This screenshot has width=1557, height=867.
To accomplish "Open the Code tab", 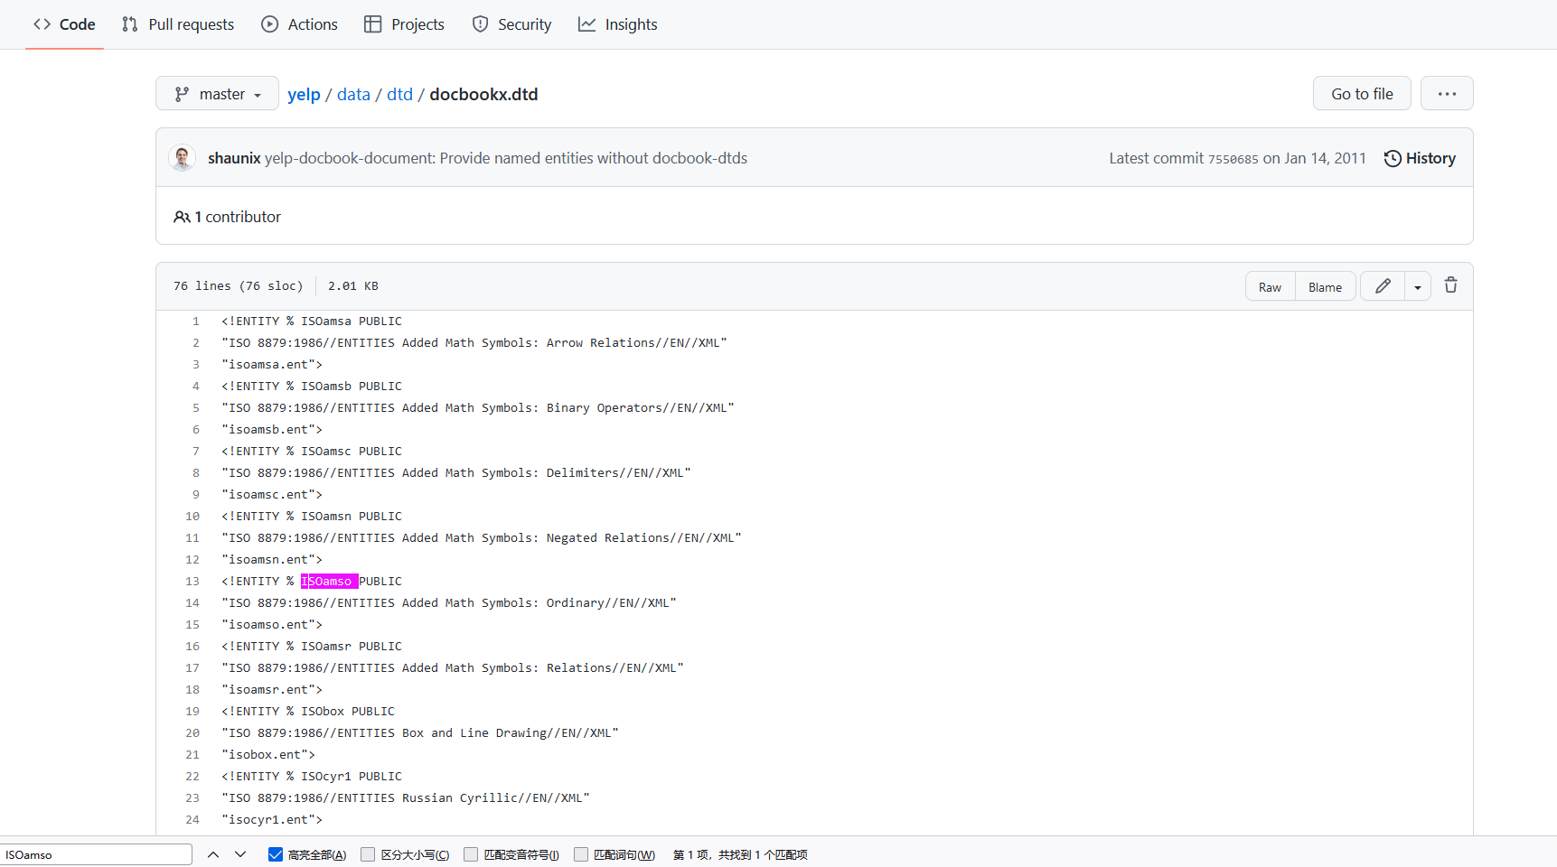I will (x=64, y=24).
